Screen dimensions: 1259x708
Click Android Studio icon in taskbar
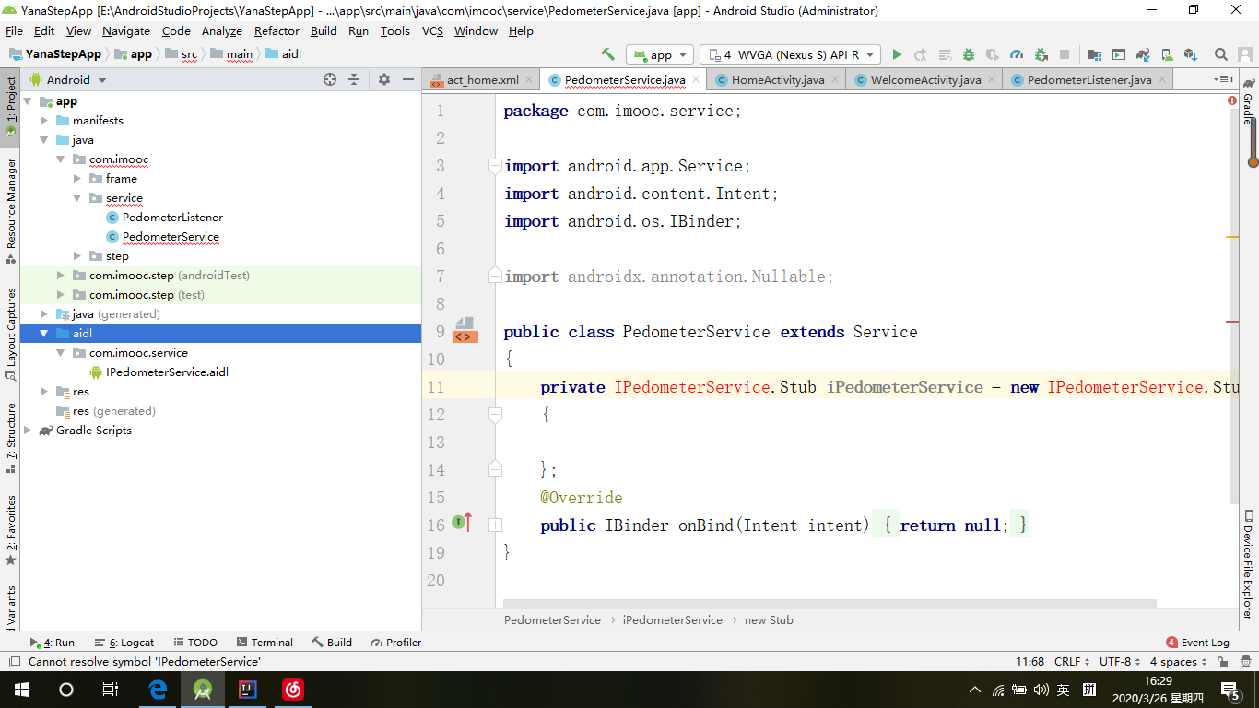click(x=202, y=690)
